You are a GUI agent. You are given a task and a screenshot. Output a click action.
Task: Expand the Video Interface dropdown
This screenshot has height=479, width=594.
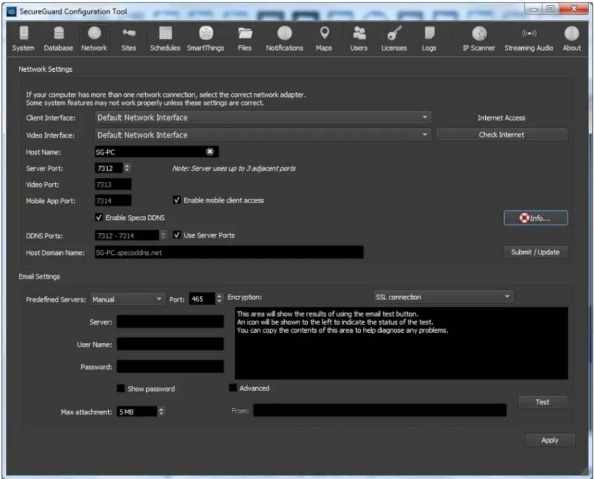pos(263,135)
